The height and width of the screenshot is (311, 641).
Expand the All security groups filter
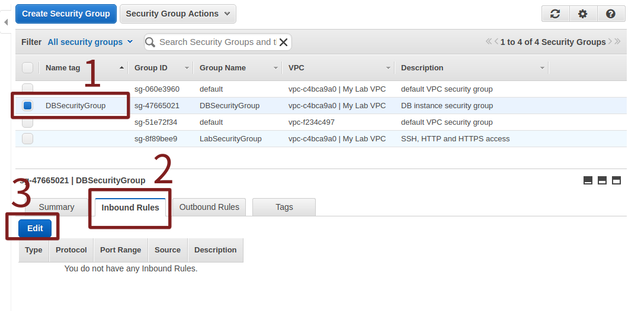click(x=90, y=42)
